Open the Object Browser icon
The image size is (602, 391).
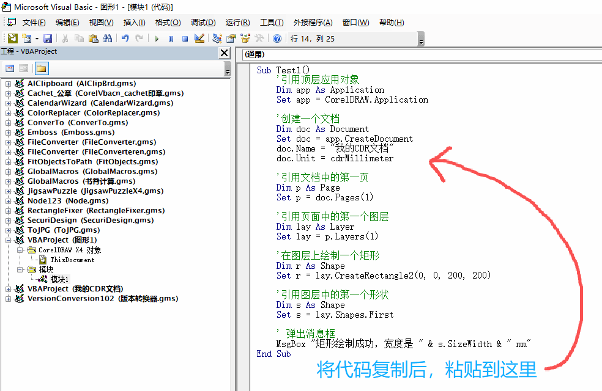(245, 38)
